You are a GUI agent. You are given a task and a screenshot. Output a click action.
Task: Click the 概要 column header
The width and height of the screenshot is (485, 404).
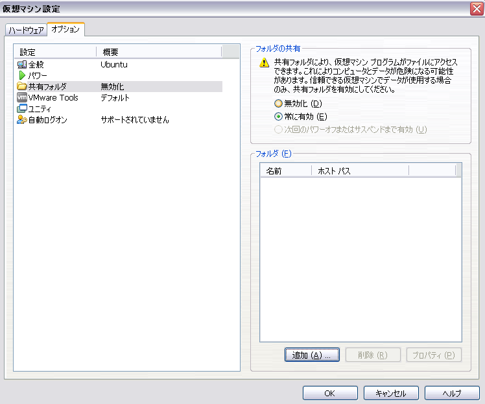[160, 52]
